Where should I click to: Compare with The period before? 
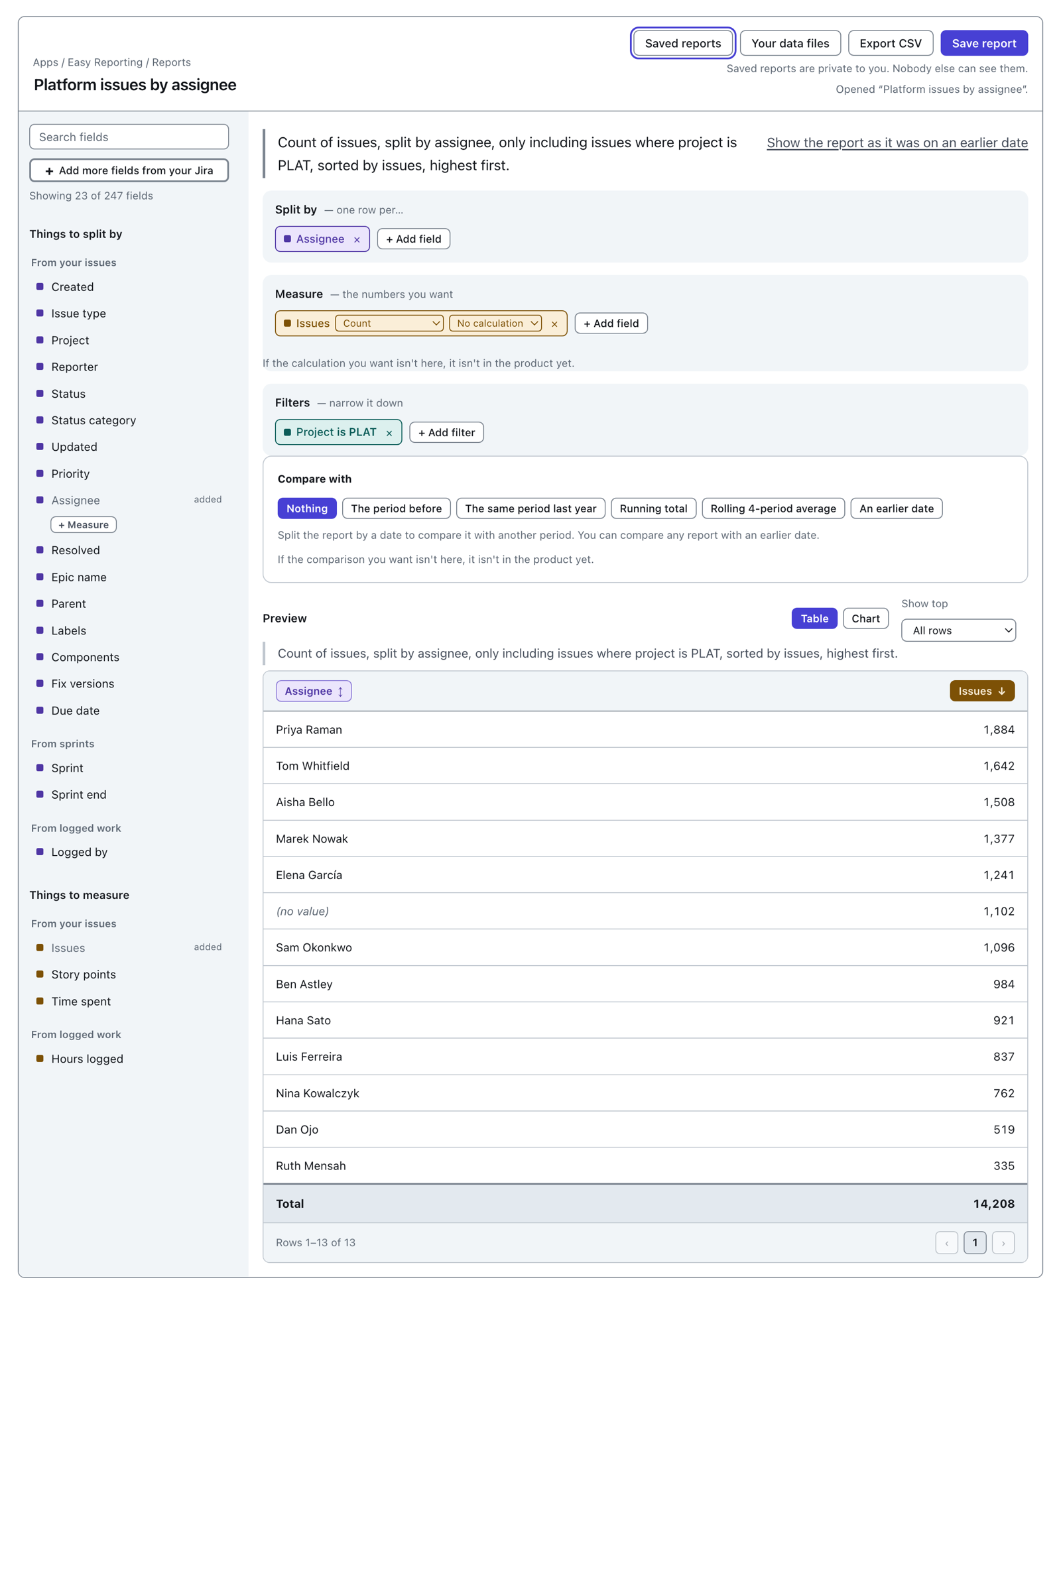(396, 508)
